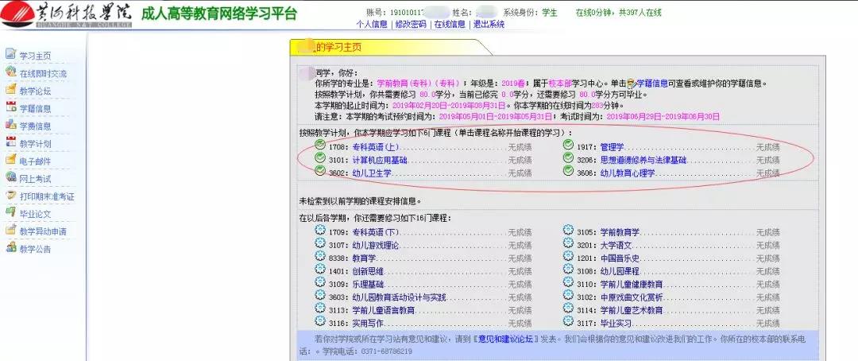Click the 学费信息 sidebar icon
Image resolution: width=858 pixels, height=361 pixels.
tap(10, 126)
